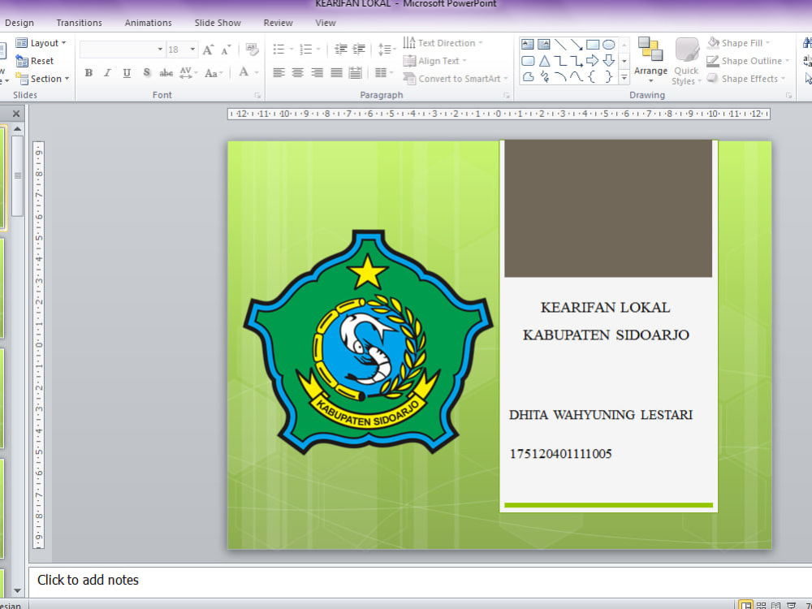Open Shape Outline dropdown
Image resolution: width=812 pixels, height=609 pixels.
click(x=749, y=61)
